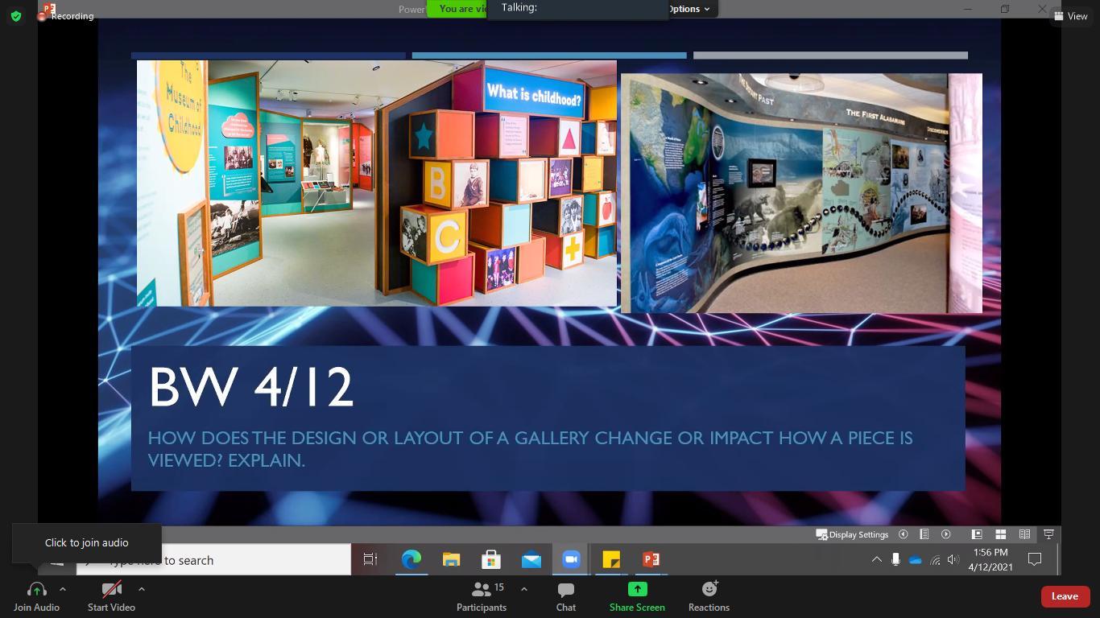
Task: Click shared taskbar search box
Action: (x=213, y=560)
